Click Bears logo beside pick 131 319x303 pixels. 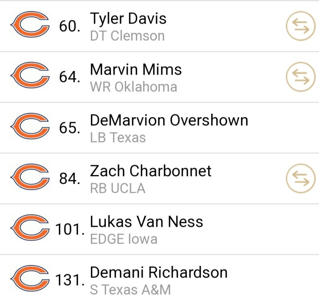30,278
